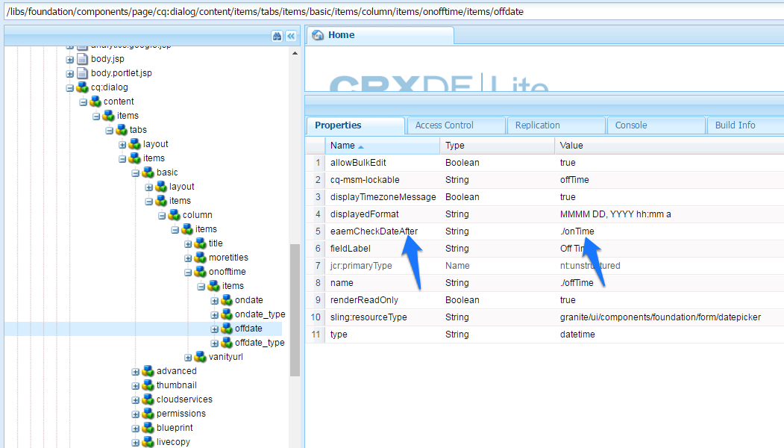Click the content node icon

coord(95,102)
